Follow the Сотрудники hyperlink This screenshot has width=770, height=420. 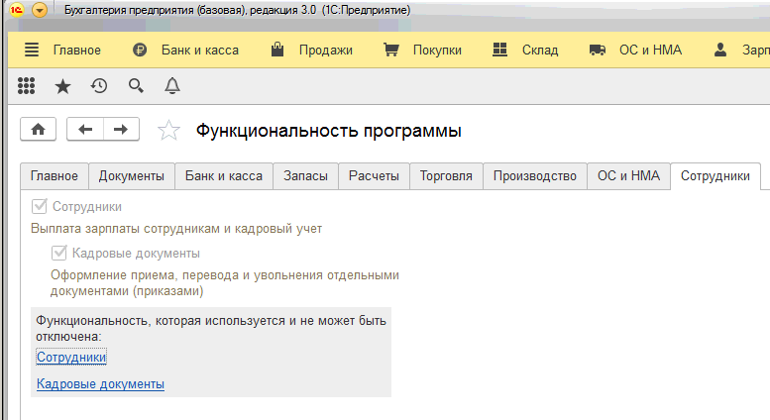[x=71, y=358]
